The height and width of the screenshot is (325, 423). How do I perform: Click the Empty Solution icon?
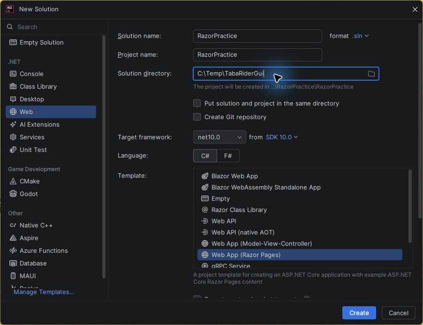pyautogui.click(x=13, y=42)
